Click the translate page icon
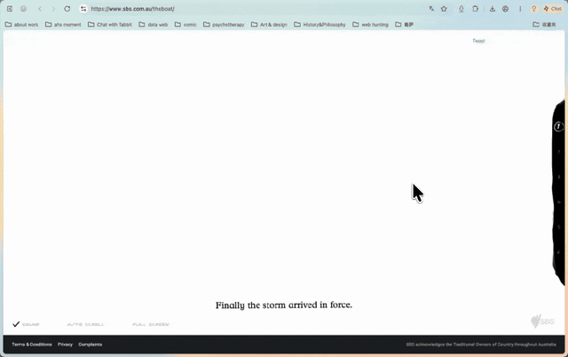This screenshot has width=568, height=357. (431, 9)
